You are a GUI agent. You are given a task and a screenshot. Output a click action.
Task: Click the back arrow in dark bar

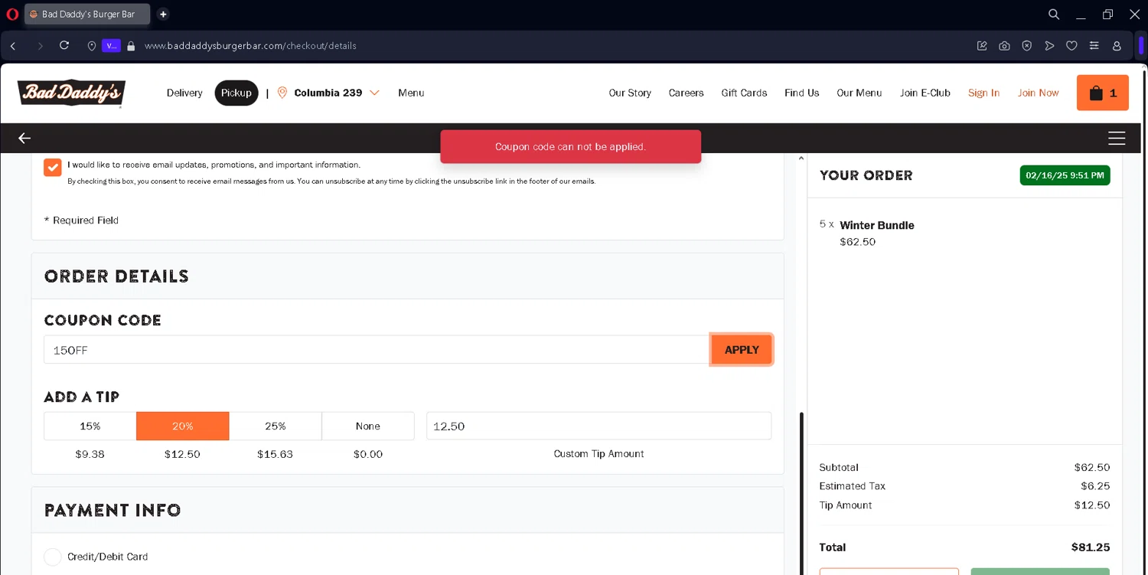click(x=24, y=138)
